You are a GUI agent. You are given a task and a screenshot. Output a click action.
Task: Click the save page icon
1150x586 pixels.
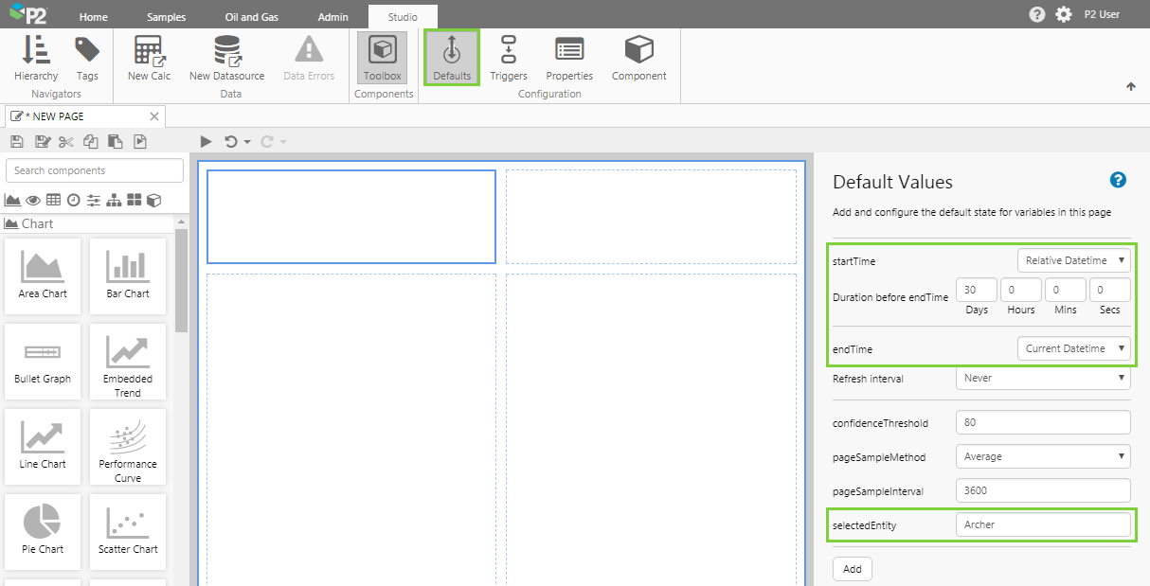16,142
